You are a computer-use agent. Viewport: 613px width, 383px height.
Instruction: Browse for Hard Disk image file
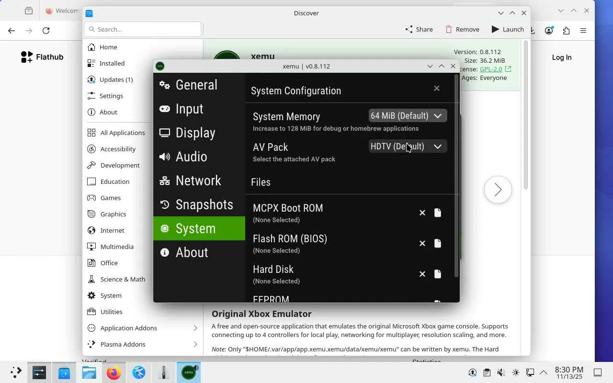[x=438, y=274]
